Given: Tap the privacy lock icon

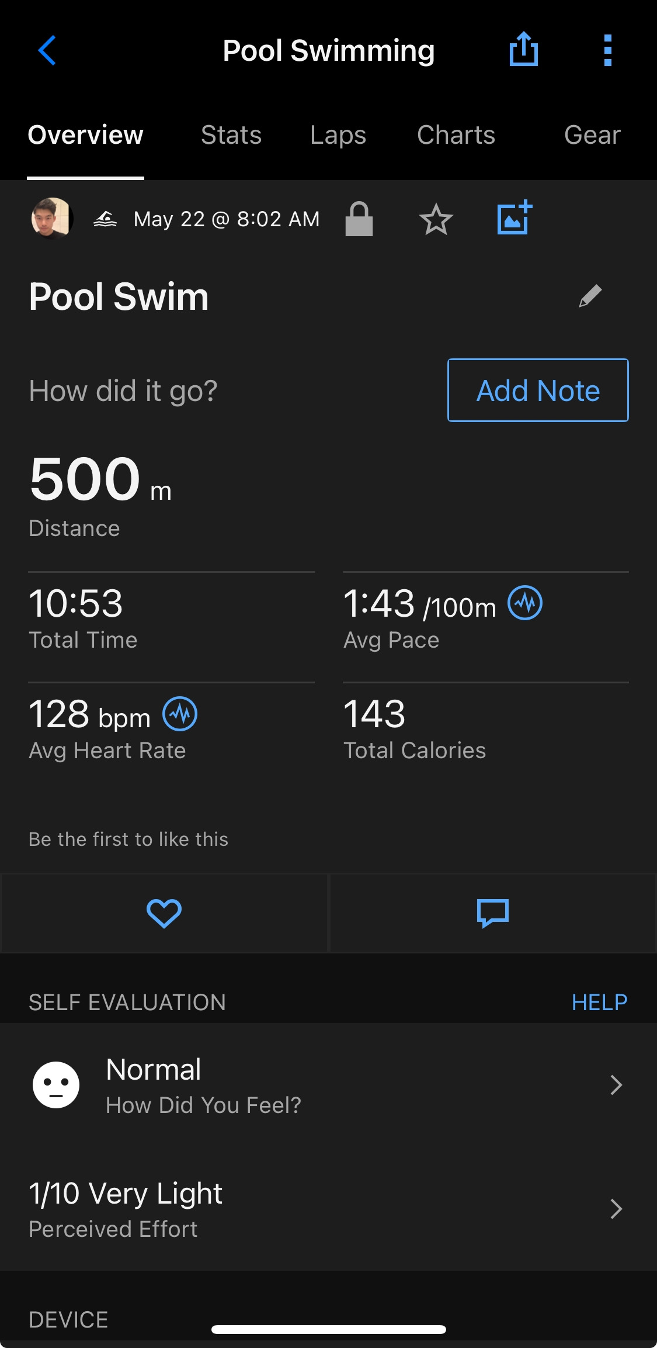Looking at the screenshot, I should click(x=359, y=219).
